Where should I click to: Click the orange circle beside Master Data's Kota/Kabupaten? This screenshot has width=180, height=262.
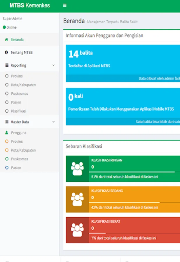pyautogui.click(x=7, y=150)
